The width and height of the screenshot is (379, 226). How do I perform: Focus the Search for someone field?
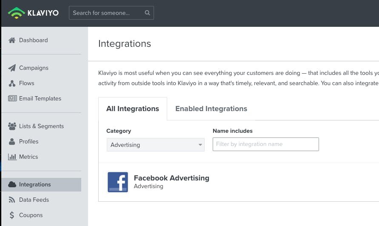(x=111, y=13)
